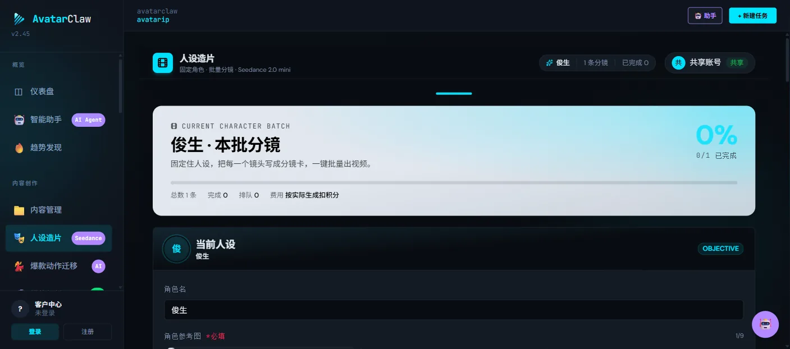Click the 注册 button
This screenshot has width=790, height=349.
[x=88, y=332]
